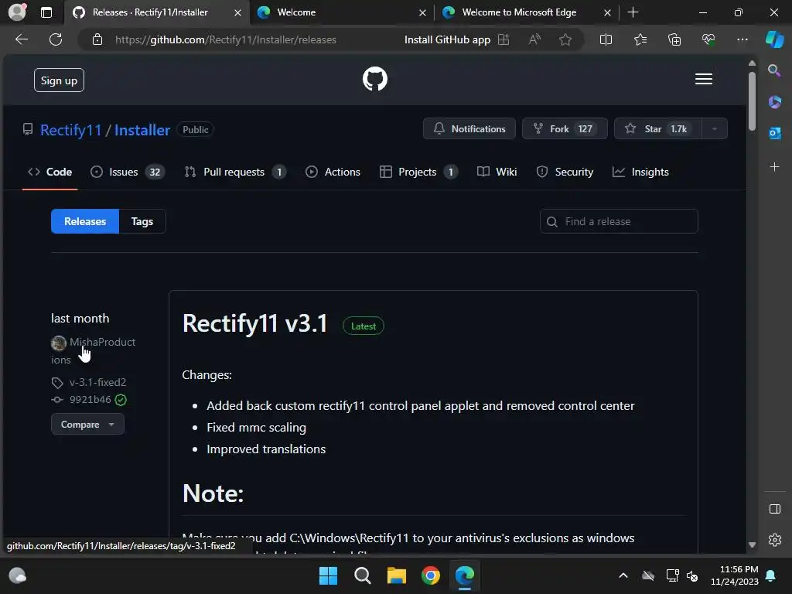Image resolution: width=792 pixels, height=594 pixels.
Task: Open Edge split screen icon
Action: point(606,39)
